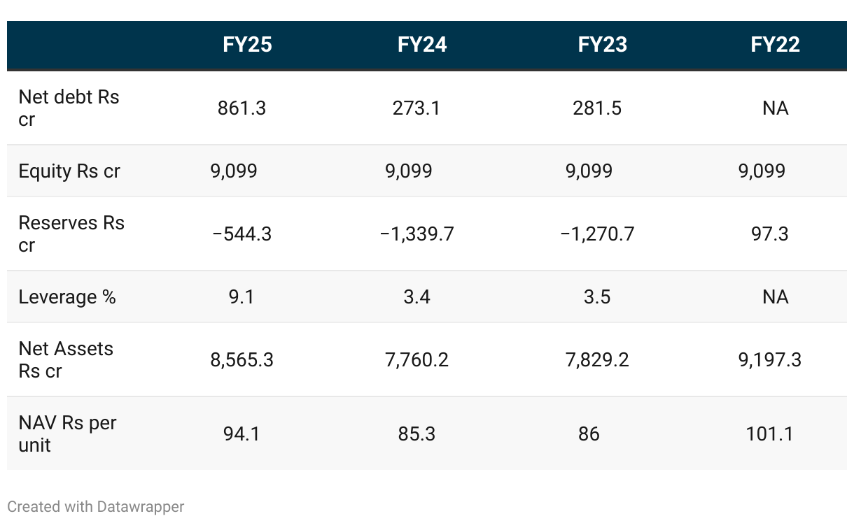
Task: Click the FY24 column header
Action: click(422, 45)
